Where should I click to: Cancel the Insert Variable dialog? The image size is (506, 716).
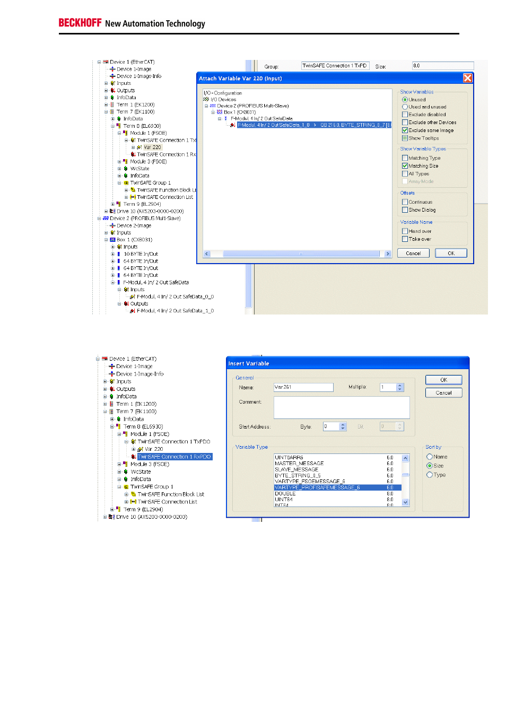[x=444, y=393]
